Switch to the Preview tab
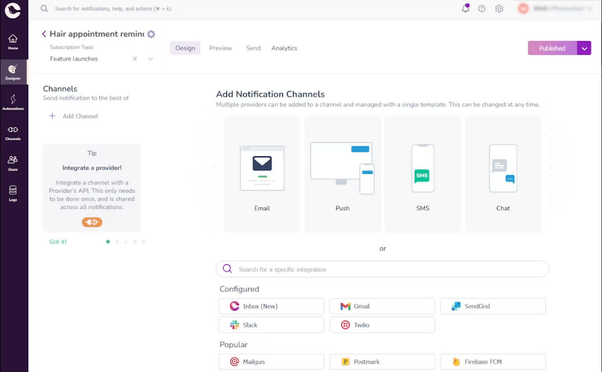The image size is (602, 372). click(x=220, y=48)
